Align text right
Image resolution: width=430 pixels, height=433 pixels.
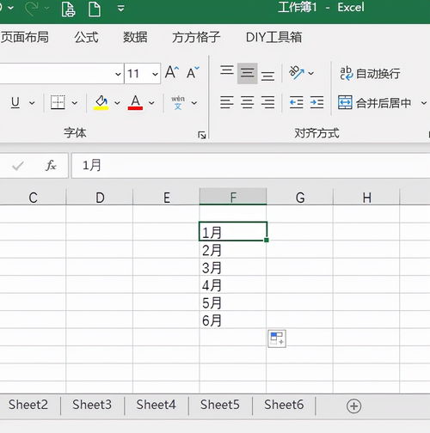267,102
